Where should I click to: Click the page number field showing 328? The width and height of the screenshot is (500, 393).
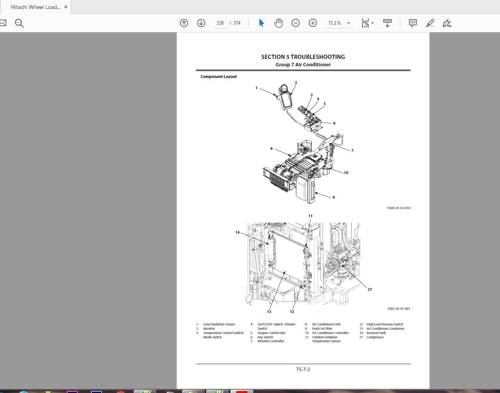coord(220,23)
